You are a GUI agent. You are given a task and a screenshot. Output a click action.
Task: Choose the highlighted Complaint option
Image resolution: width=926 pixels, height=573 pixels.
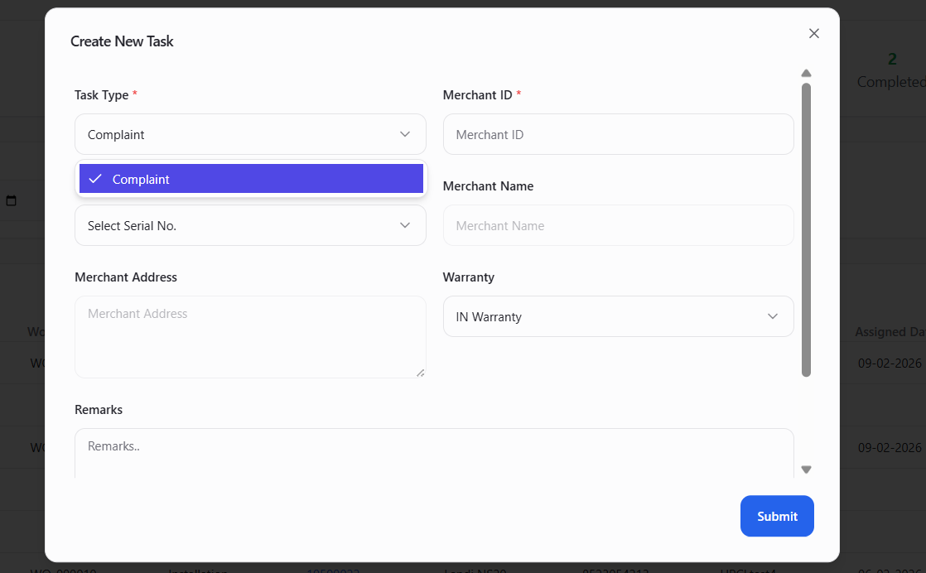[251, 179]
